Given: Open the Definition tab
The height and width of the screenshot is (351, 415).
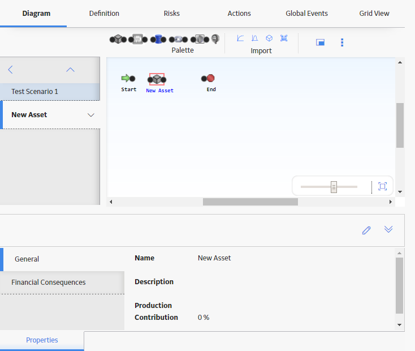Looking at the screenshot, I should coord(104,13).
